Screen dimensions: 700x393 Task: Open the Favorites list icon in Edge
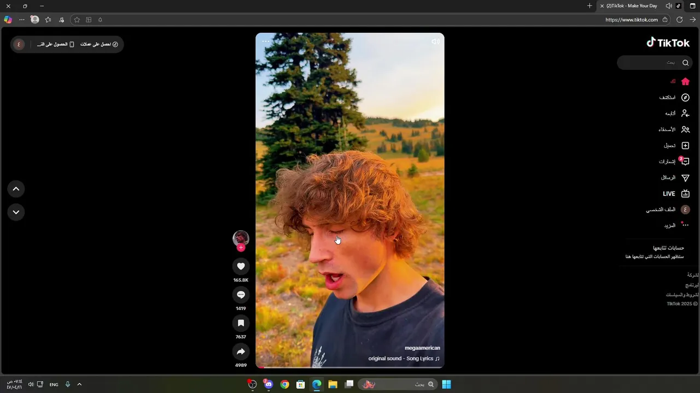[48, 20]
